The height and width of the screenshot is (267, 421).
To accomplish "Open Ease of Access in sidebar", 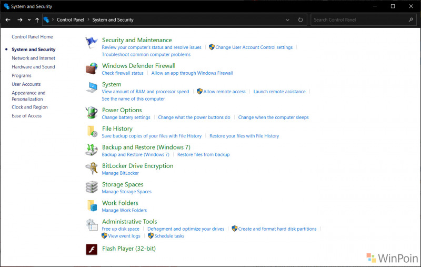I will click(x=27, y=116).
